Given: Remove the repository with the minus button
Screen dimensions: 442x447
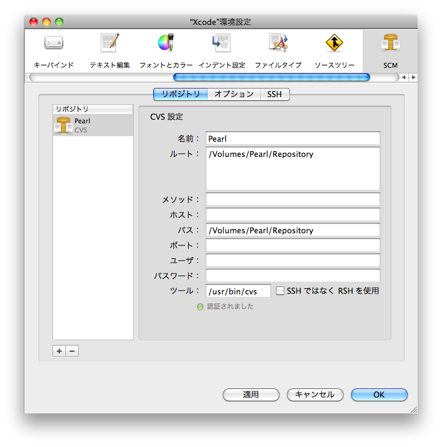Looking at the screenshot, I should coord(72,351).
